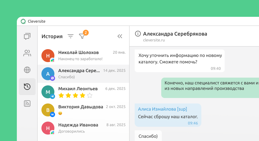Click the message "Сейчас сброшу наш каталог."
259x141 pixels.
point(168,117)
